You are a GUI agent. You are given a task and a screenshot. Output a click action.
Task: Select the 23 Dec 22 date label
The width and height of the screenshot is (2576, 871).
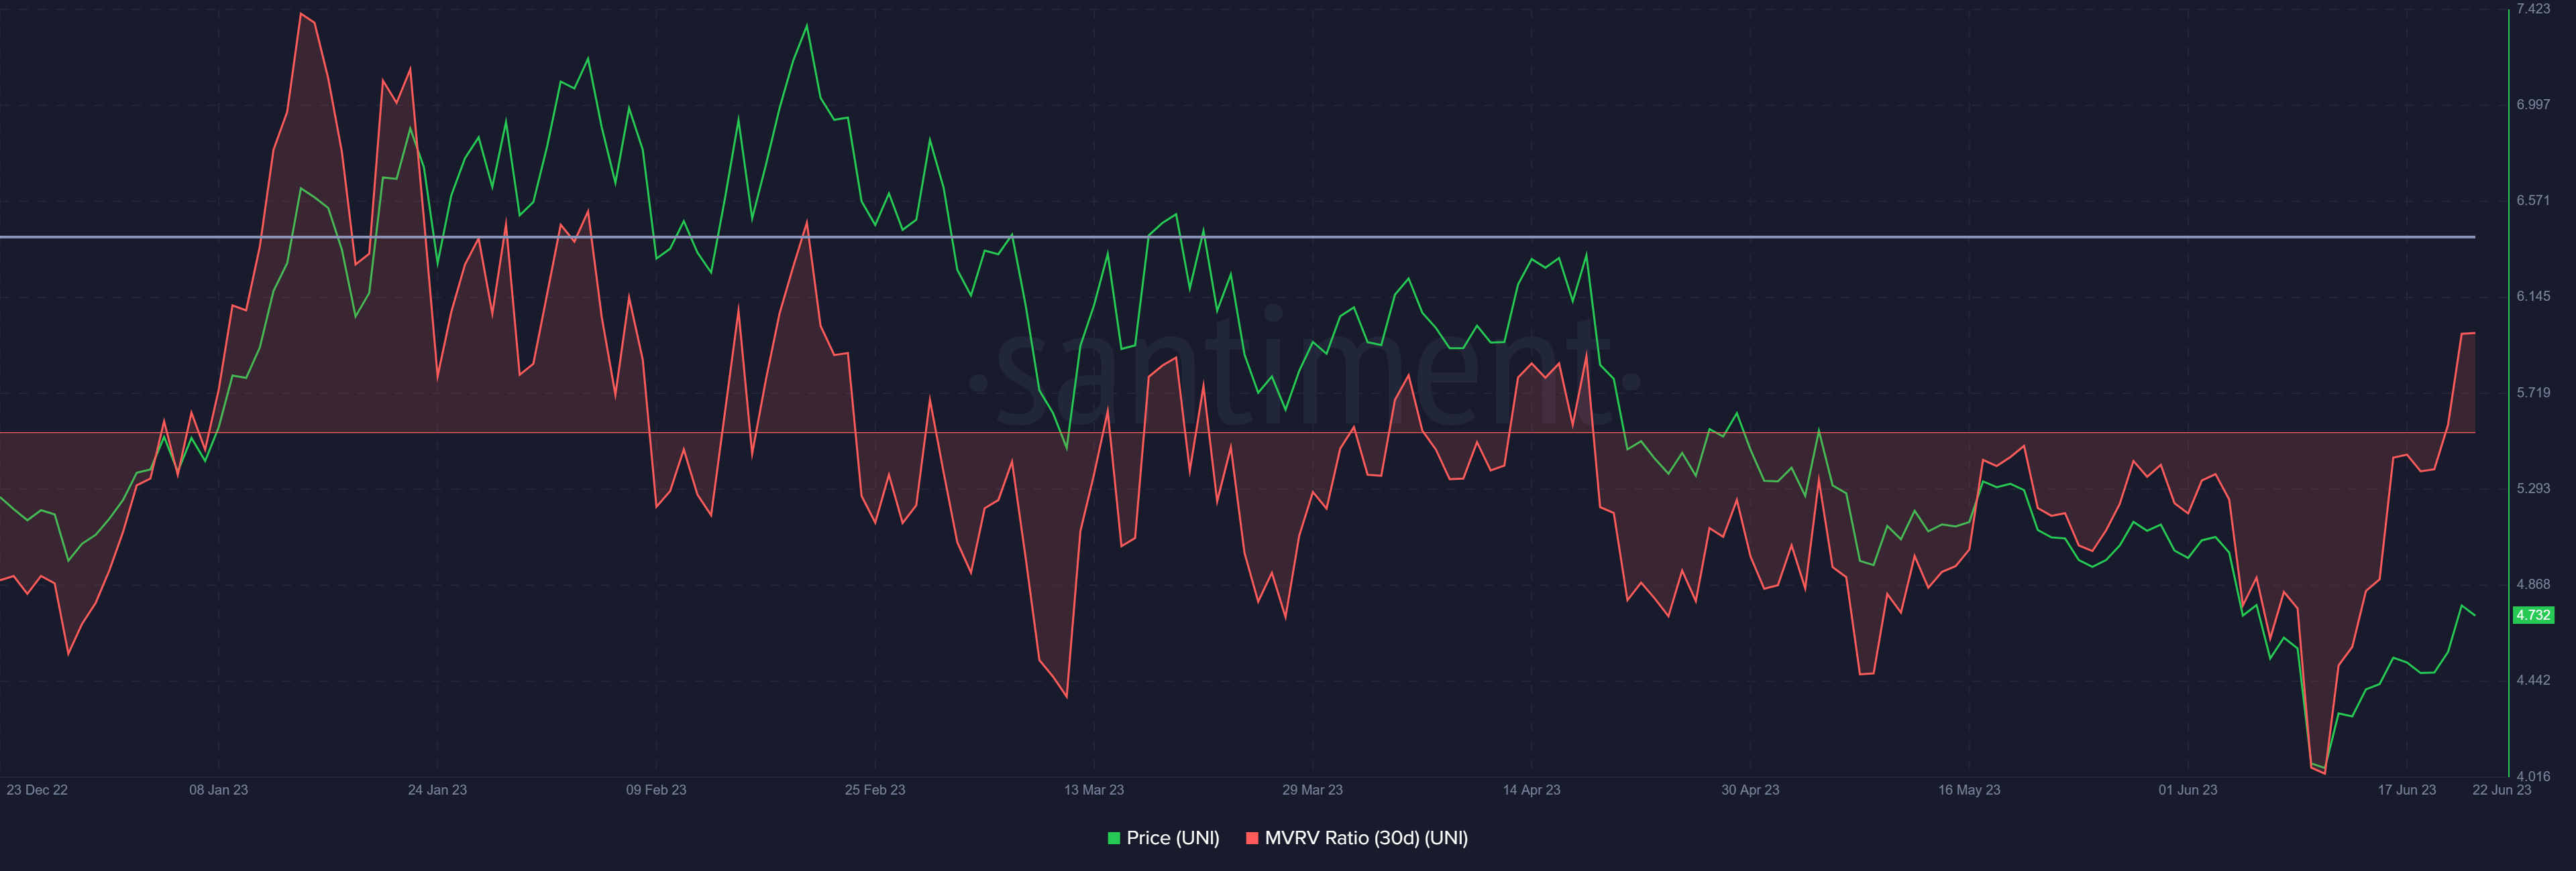tap(37, 790)
